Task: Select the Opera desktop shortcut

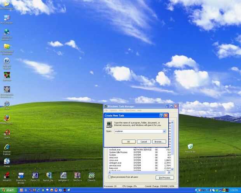Action: coord(7,134)
